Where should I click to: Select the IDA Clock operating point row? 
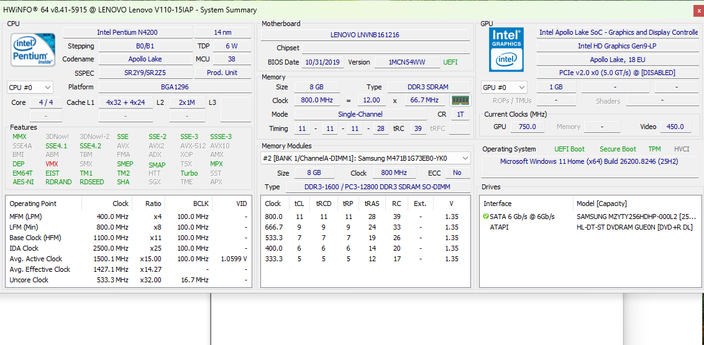pos(129,248)
